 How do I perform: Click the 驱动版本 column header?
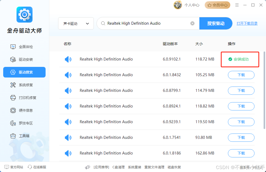click(x=170, y=44)
